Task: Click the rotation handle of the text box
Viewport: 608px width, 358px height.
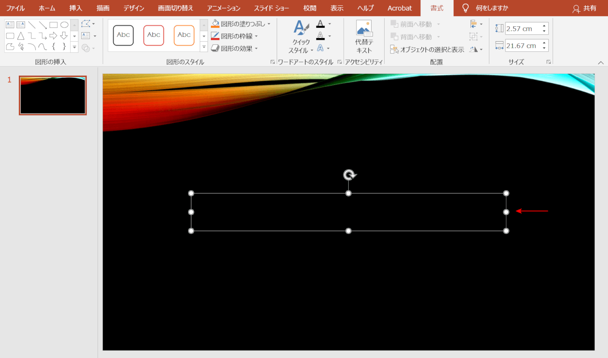Action: click(349, 175)
